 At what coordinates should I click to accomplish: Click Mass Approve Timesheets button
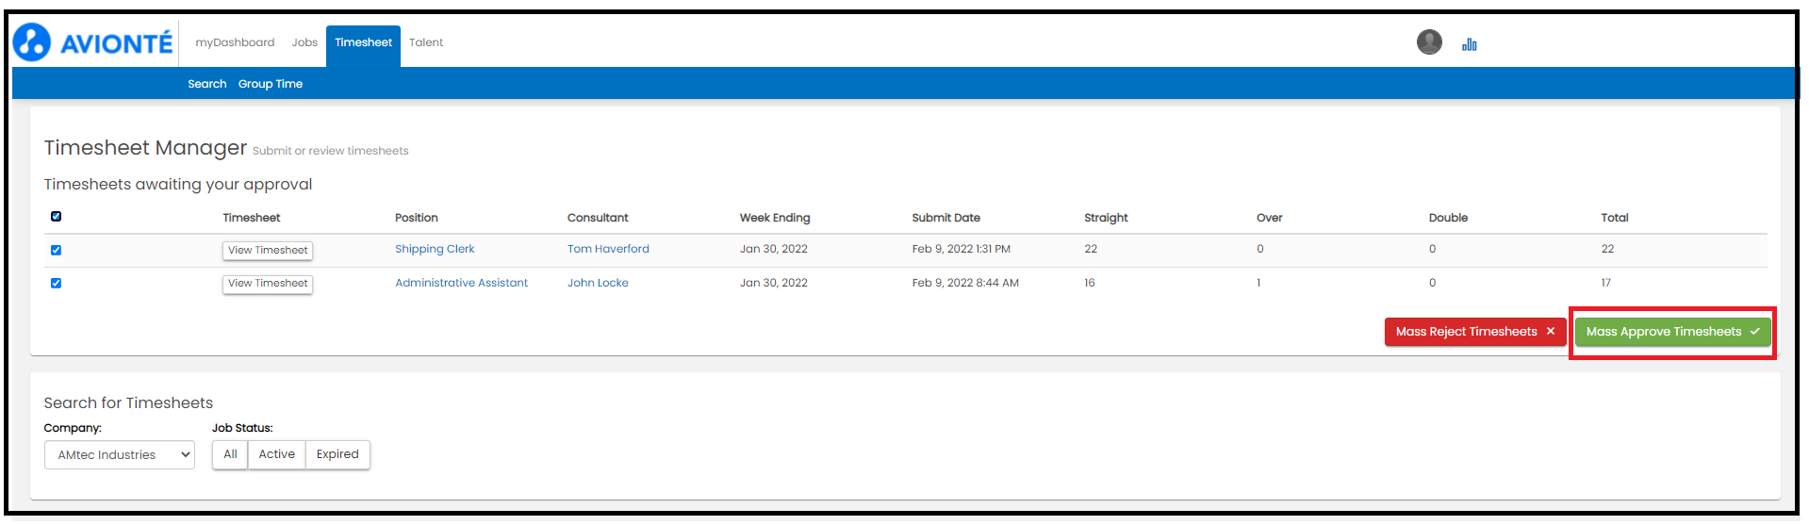tap(1673, 332)
